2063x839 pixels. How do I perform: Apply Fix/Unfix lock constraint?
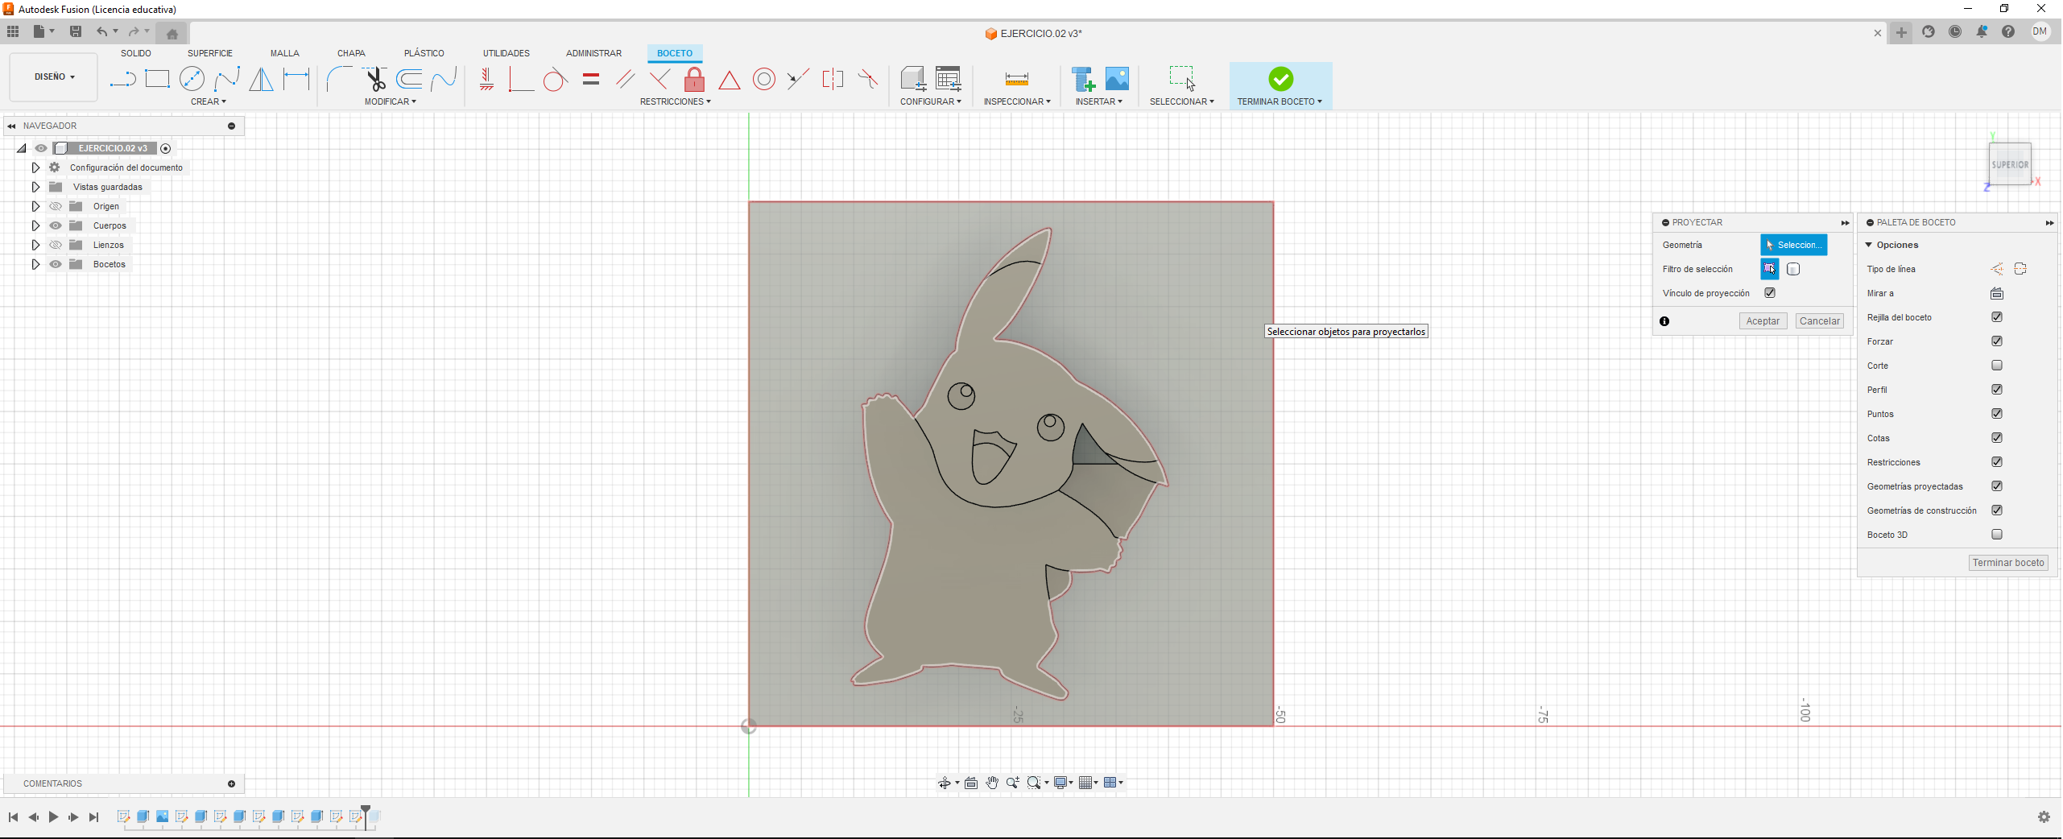click(694, 79)
